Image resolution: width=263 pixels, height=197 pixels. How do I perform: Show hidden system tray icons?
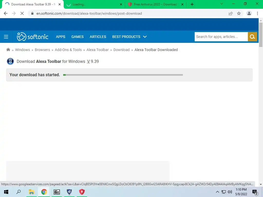(217, 192)
